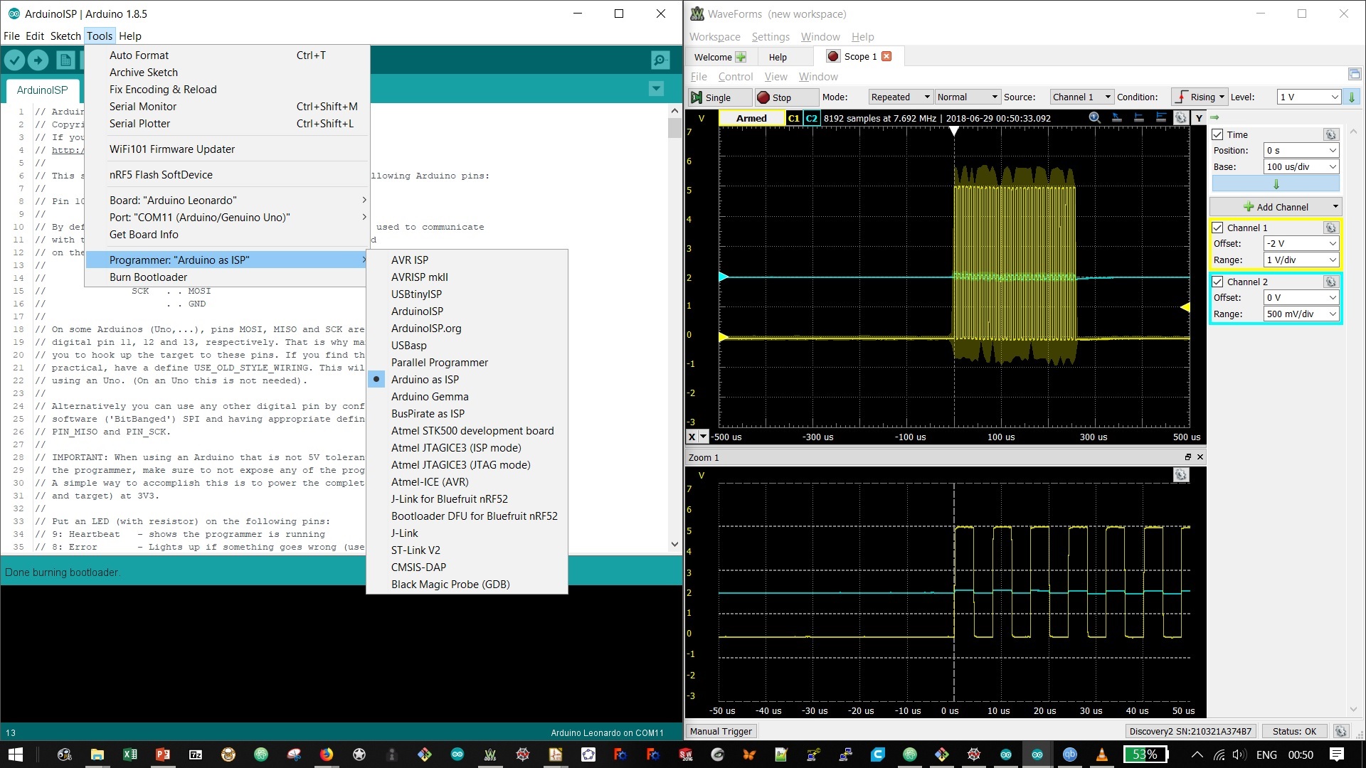Click the scope plot options gear icon

click(1181, 118)
